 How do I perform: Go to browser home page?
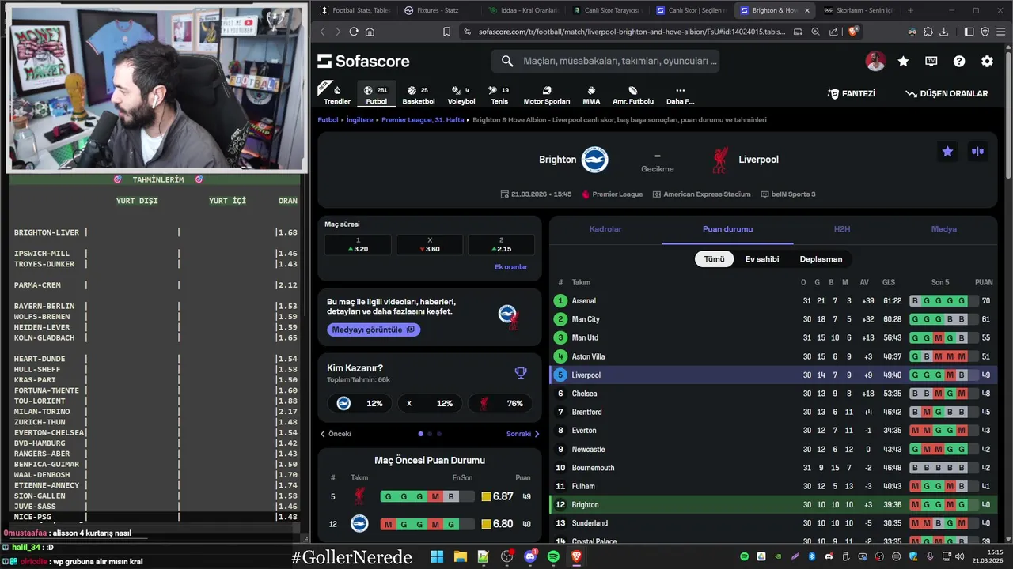coord(370,32)
